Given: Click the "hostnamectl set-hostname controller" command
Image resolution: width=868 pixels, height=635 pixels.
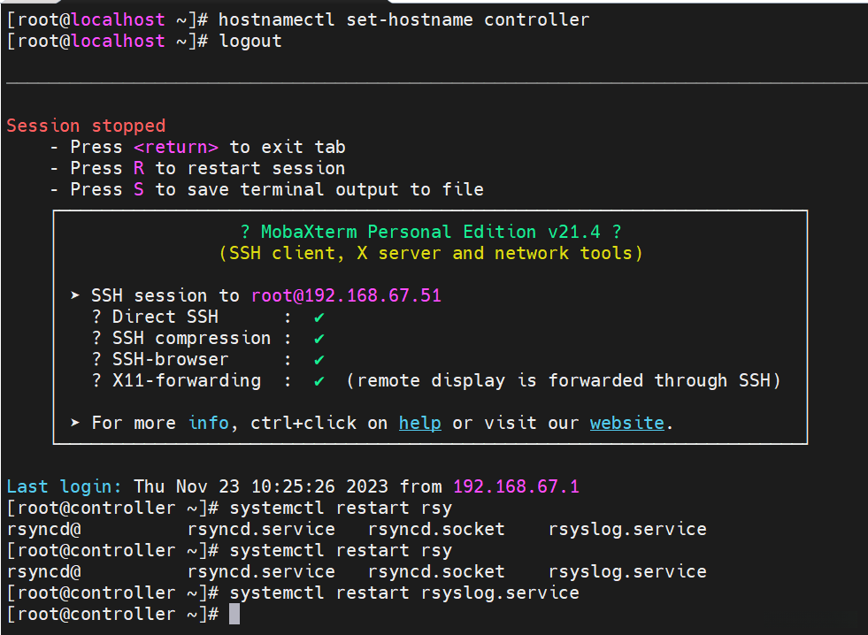Looking at the screenshot, I should click(x=403, y=19).
